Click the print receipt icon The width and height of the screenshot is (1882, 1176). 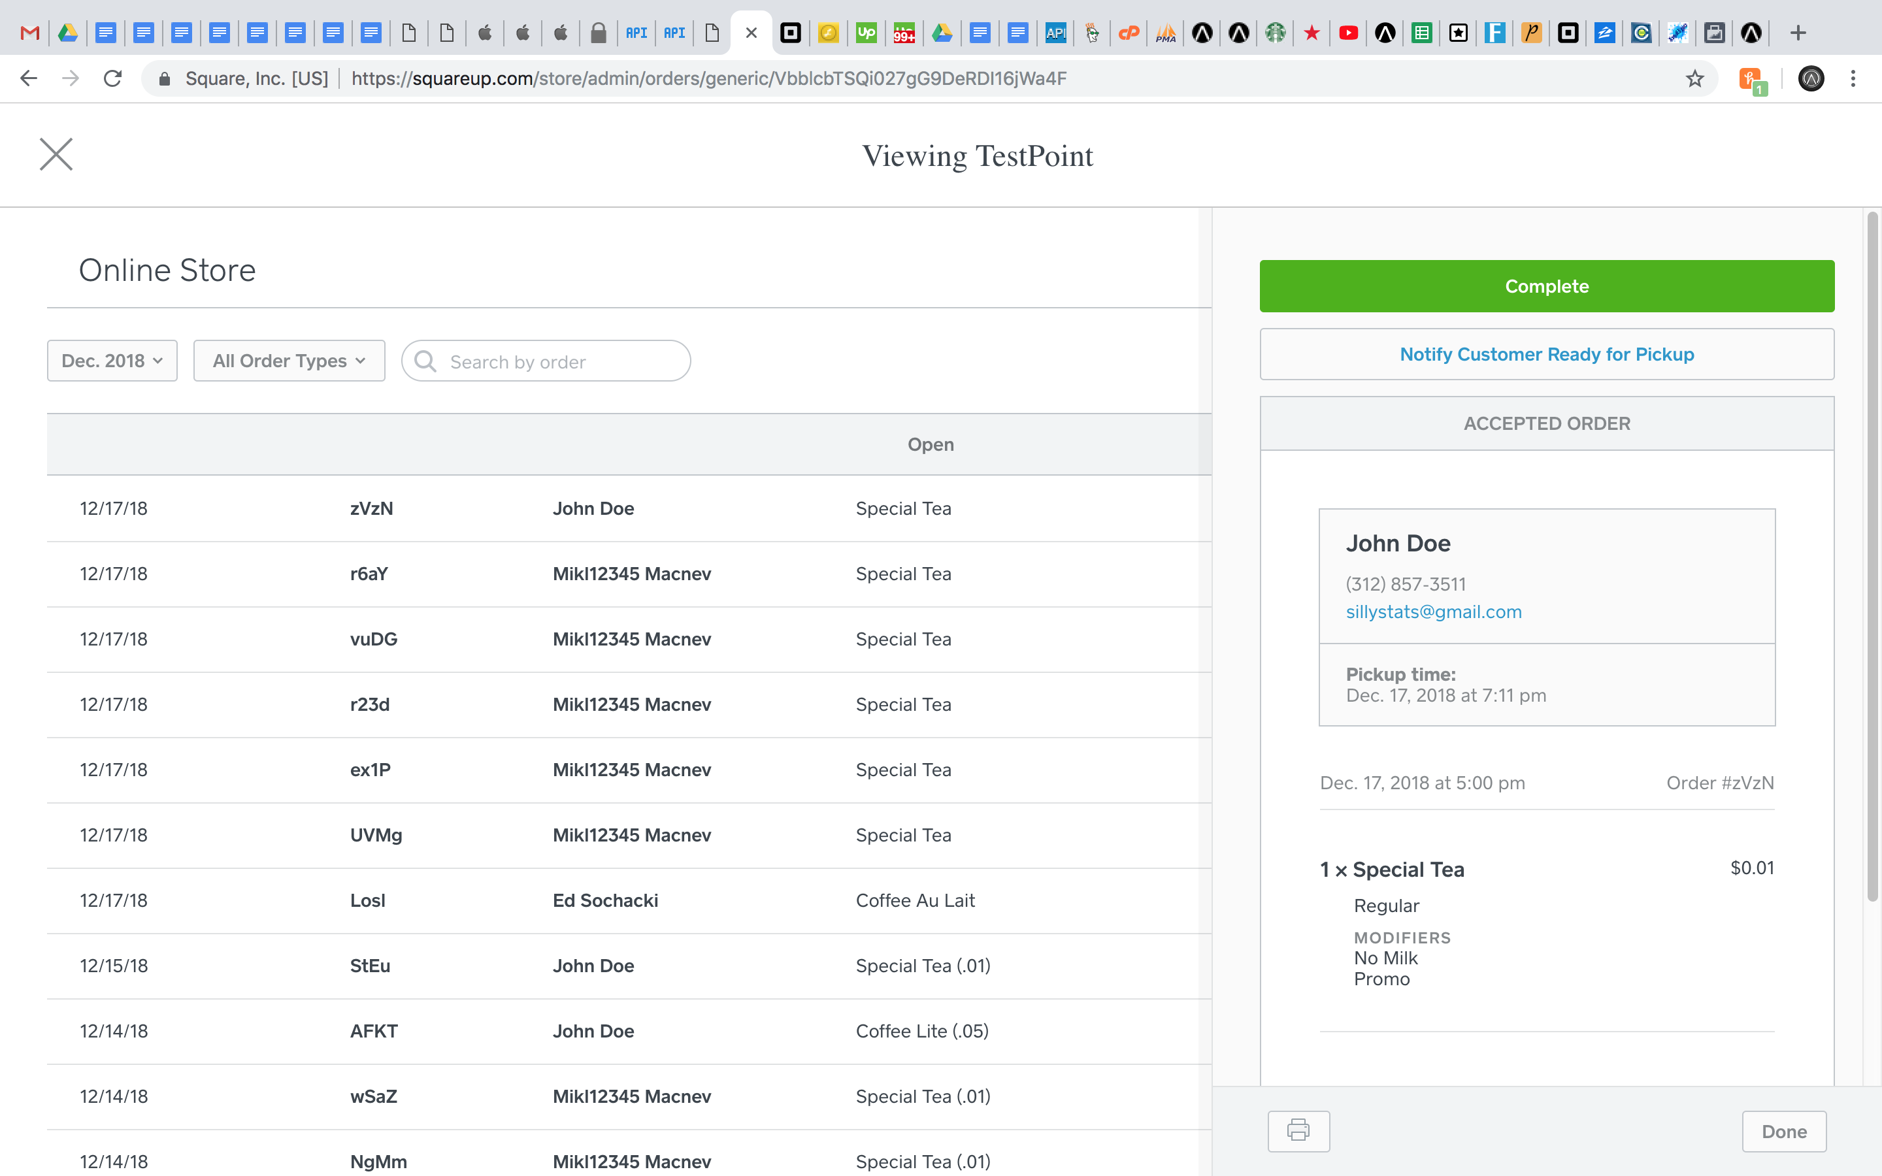[1298, 1130]
